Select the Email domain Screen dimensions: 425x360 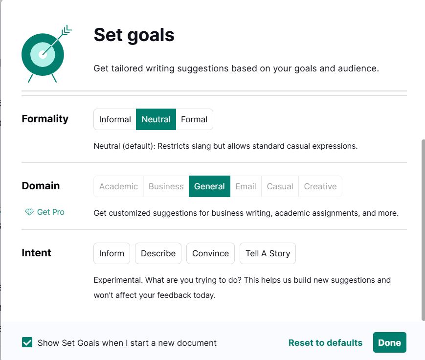[246, 186]
